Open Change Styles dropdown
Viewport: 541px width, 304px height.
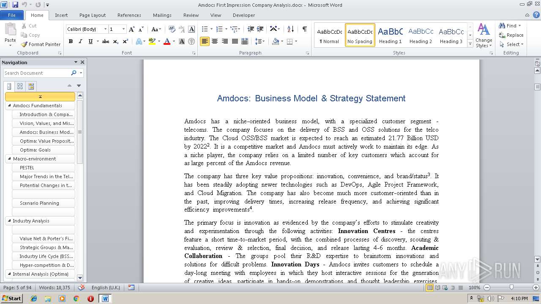[484, 35]
